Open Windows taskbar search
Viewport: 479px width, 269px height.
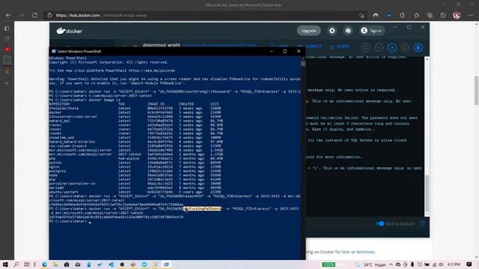click(16, 265)
